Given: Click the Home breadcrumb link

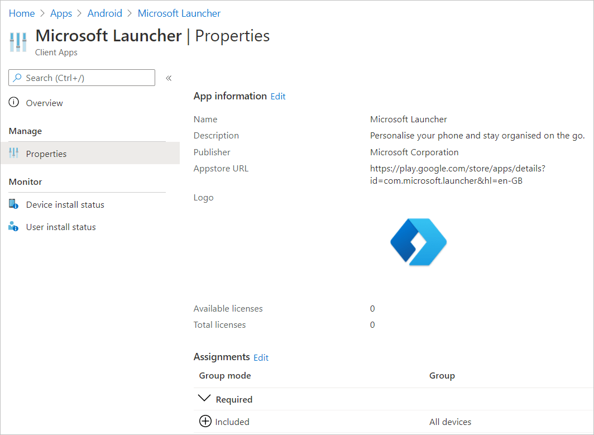Looking at the screenshot, I should (22, 13).
